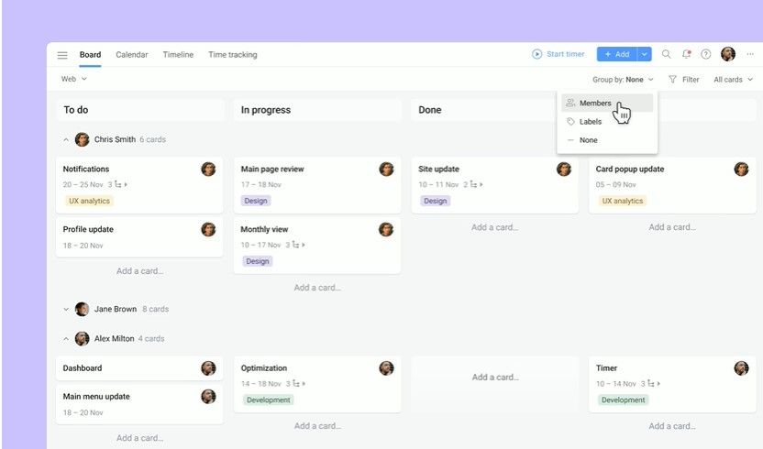
Task: Switch to the Time tracking tab
Action: point(233,54)
